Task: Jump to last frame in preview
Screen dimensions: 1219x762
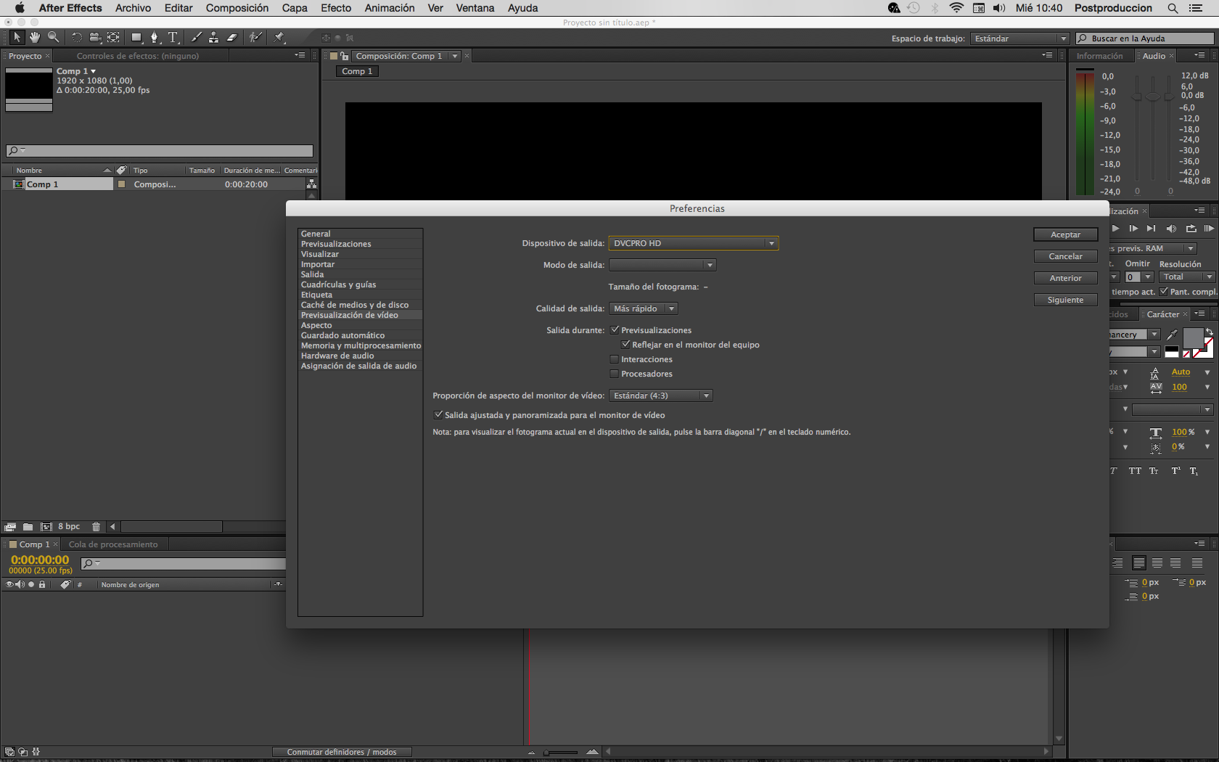Action: pyautogui.click(x=1152, y=229)
